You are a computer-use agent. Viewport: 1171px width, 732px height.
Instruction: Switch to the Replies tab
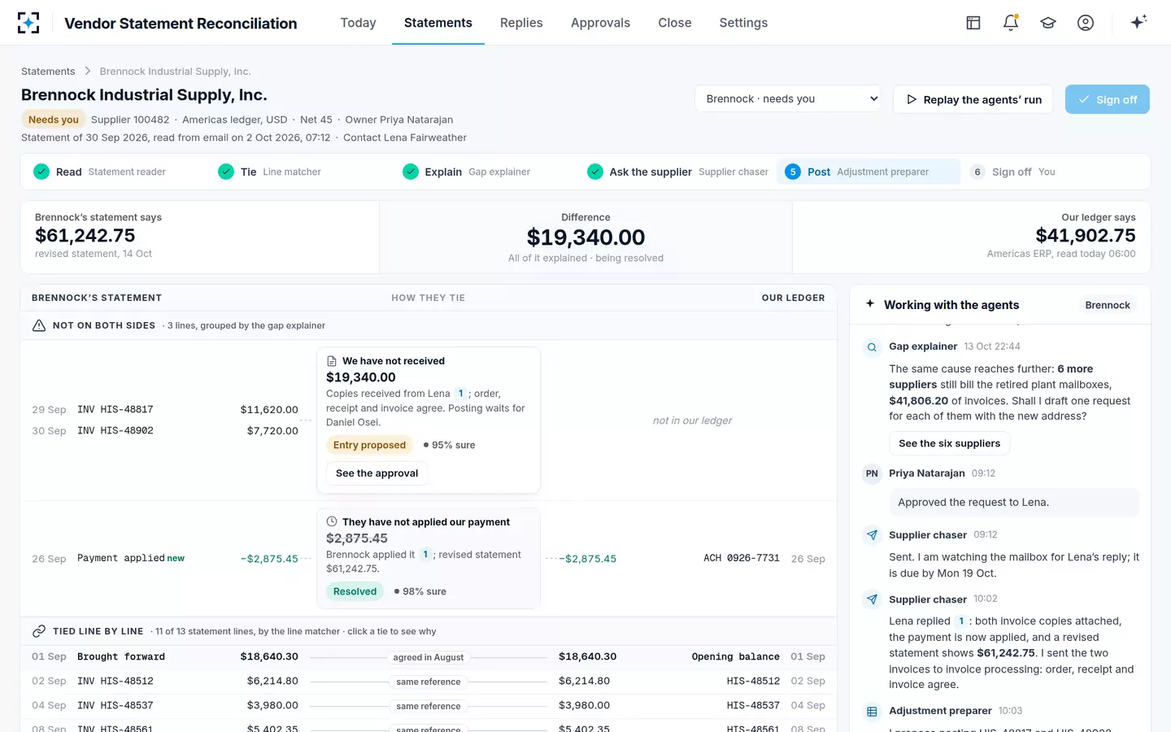[521, 23]
